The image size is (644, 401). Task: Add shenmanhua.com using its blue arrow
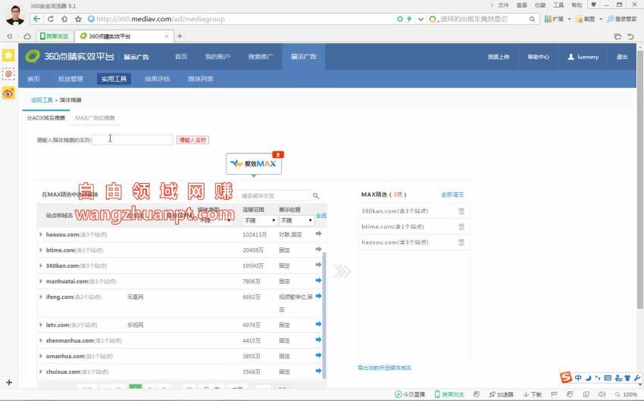coord(318,340)
